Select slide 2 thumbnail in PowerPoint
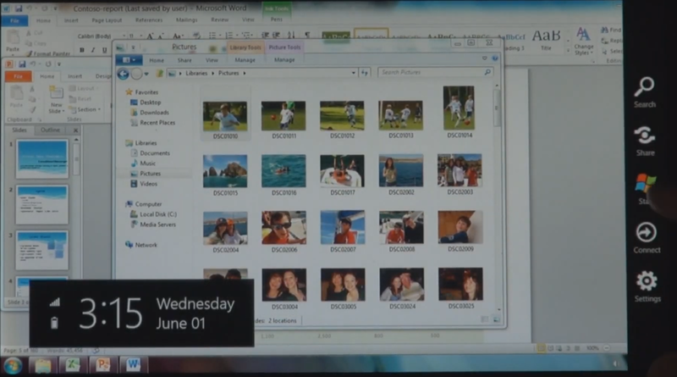677x377 pixels. (41, 204)
